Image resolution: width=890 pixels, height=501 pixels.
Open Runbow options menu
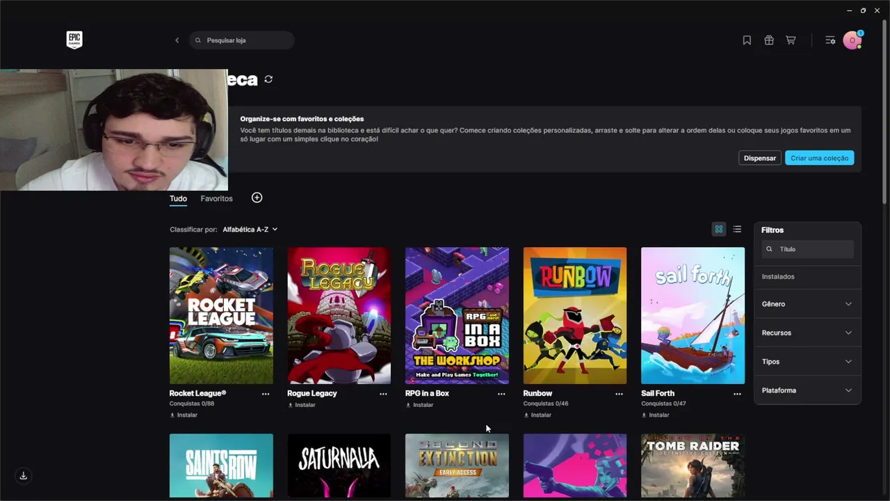619,394
